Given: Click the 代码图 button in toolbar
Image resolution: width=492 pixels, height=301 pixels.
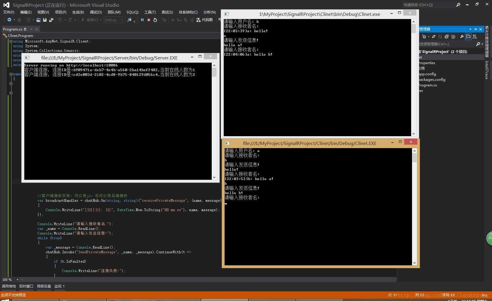Looking at the screenshot, I should (x=205, y=20).
